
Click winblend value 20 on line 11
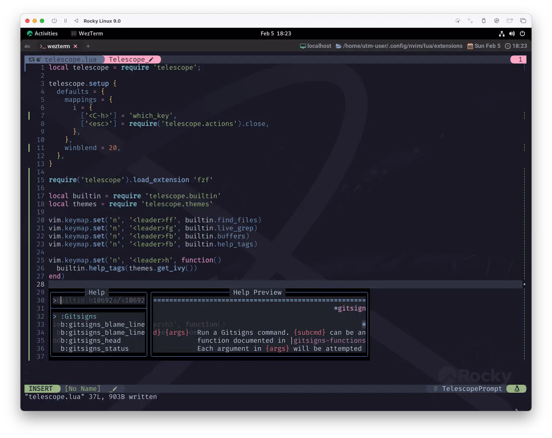(x=113, y=148)
